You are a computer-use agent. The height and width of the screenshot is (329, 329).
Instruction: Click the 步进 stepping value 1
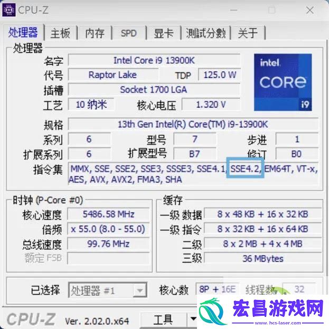tap(297, 139)
